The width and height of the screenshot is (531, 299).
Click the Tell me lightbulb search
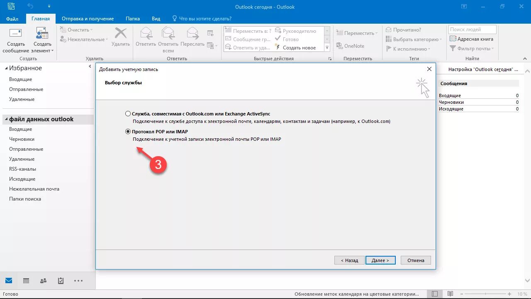tap(175, 19)
